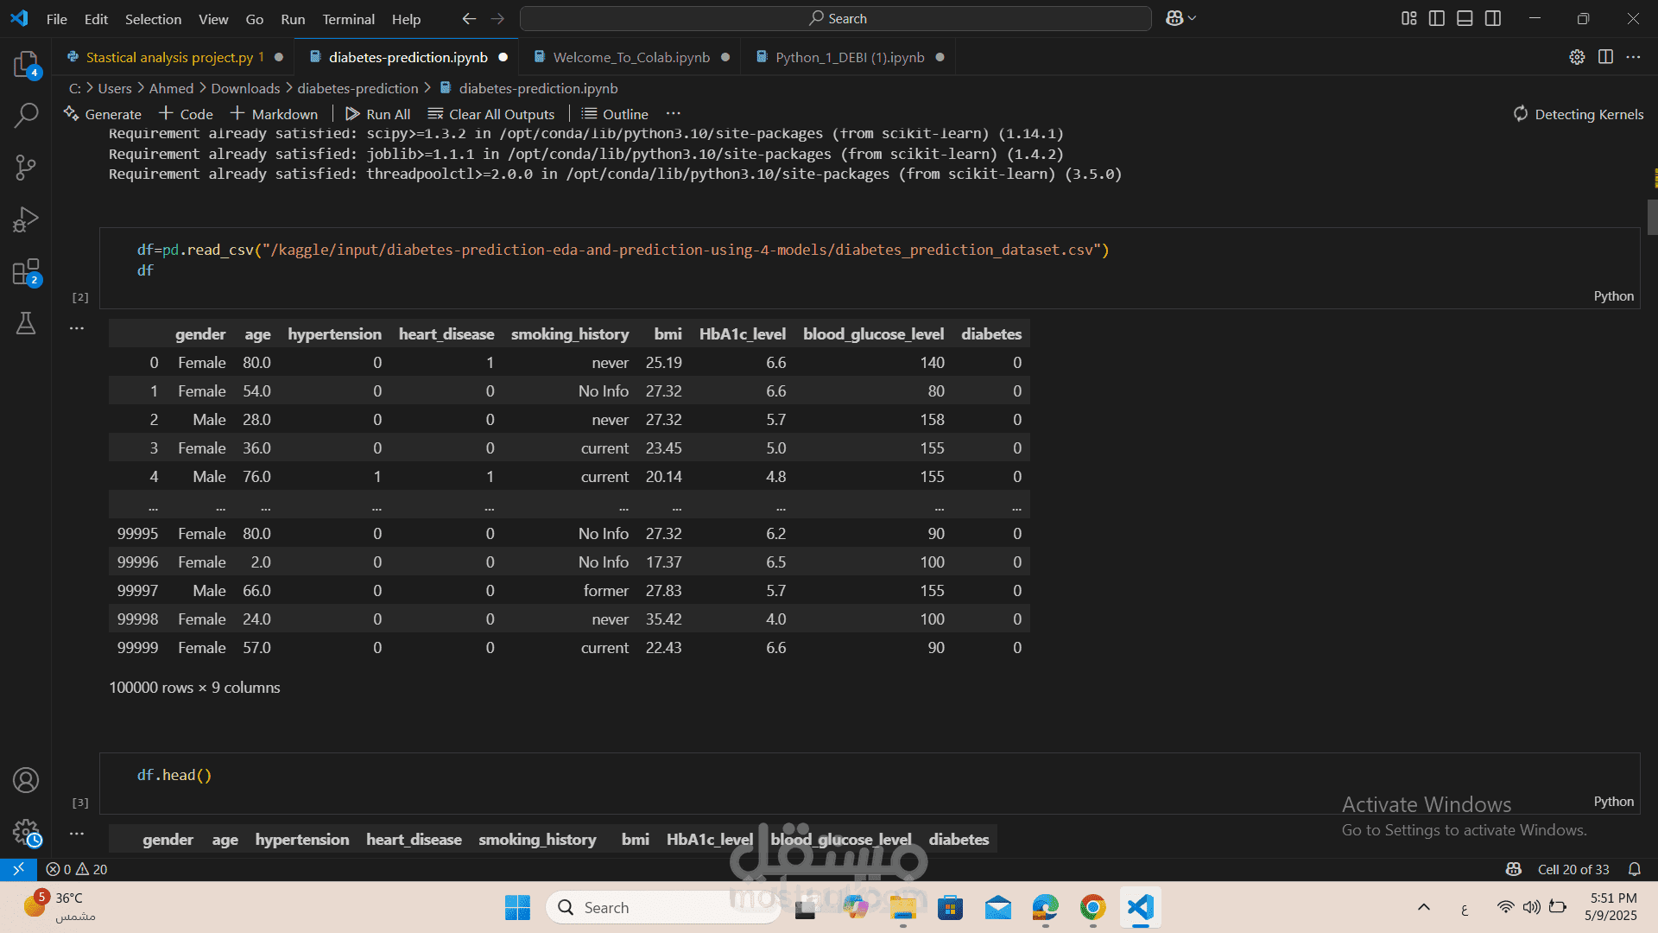Switch to Welcome_To_Colab.ipynb tab
Viewport: 1658px width, 933px height.
pyautogui.click(x=630, y=57)
